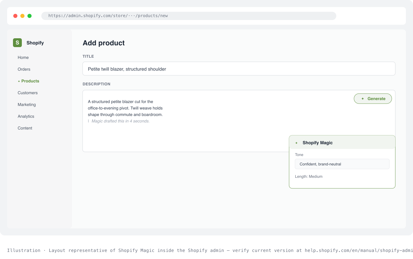Click the TITLE label

click(88, 56)
